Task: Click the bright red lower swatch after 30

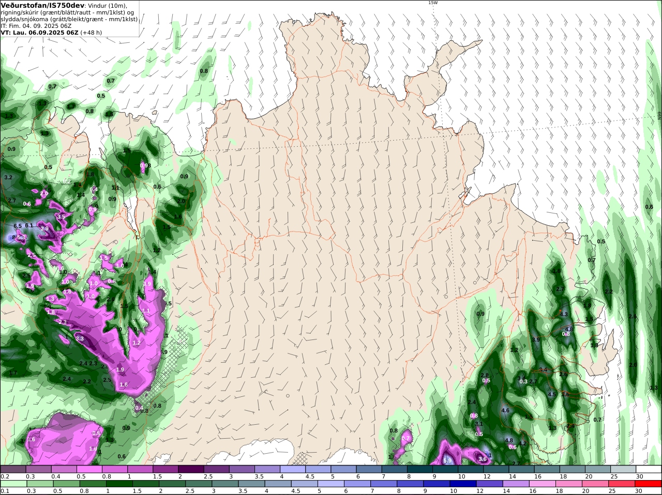Action: click(649, 484)
